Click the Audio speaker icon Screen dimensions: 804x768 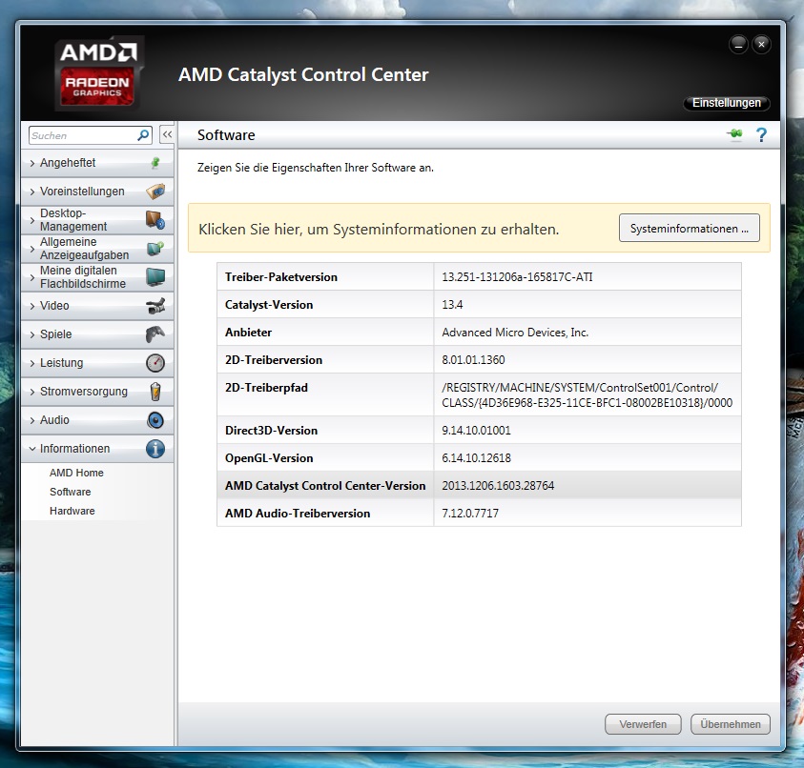point(155,420)
